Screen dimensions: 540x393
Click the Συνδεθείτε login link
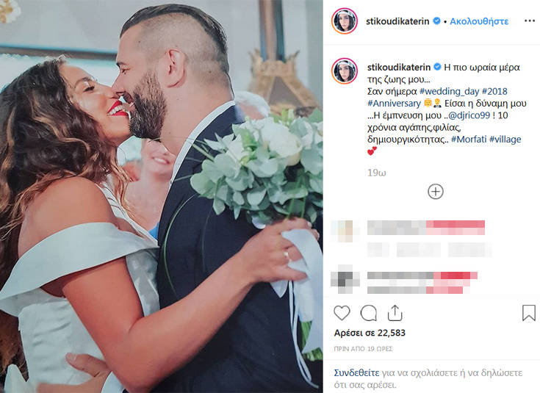pos(356,372)
